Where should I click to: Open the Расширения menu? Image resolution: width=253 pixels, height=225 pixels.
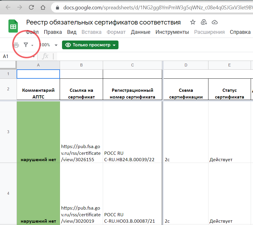209,32
